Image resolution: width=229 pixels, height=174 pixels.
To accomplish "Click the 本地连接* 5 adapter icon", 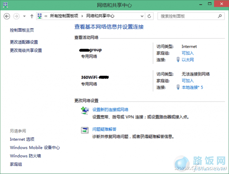I will tap(178, 87).
